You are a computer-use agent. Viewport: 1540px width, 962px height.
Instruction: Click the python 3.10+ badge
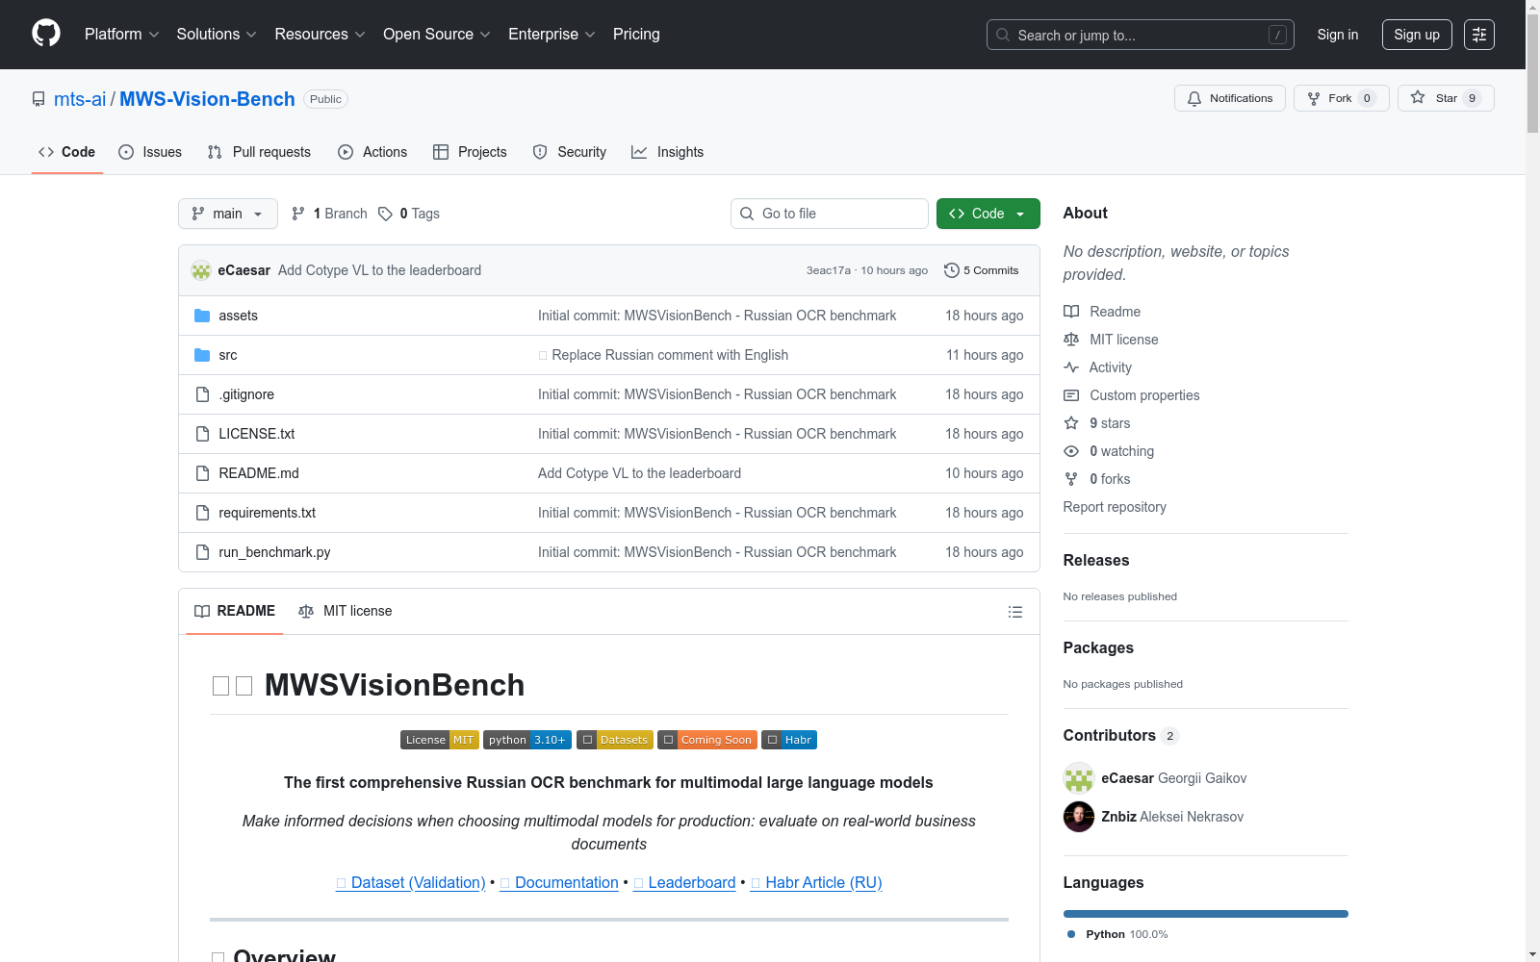(527, 740)
